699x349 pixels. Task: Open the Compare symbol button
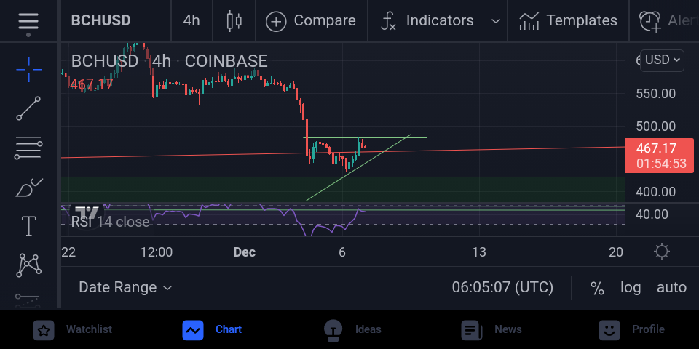311,21
